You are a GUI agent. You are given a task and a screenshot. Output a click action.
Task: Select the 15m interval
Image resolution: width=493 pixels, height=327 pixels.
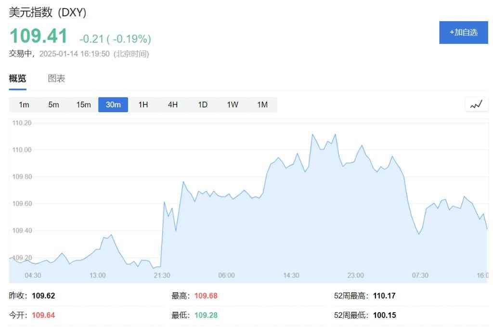point(83,105)
